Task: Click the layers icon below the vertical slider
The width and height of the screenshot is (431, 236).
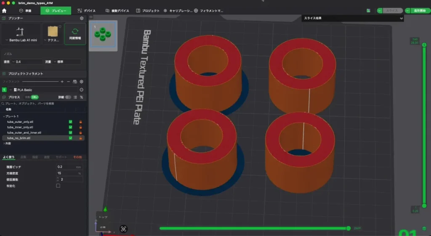Action: point(424,228)
